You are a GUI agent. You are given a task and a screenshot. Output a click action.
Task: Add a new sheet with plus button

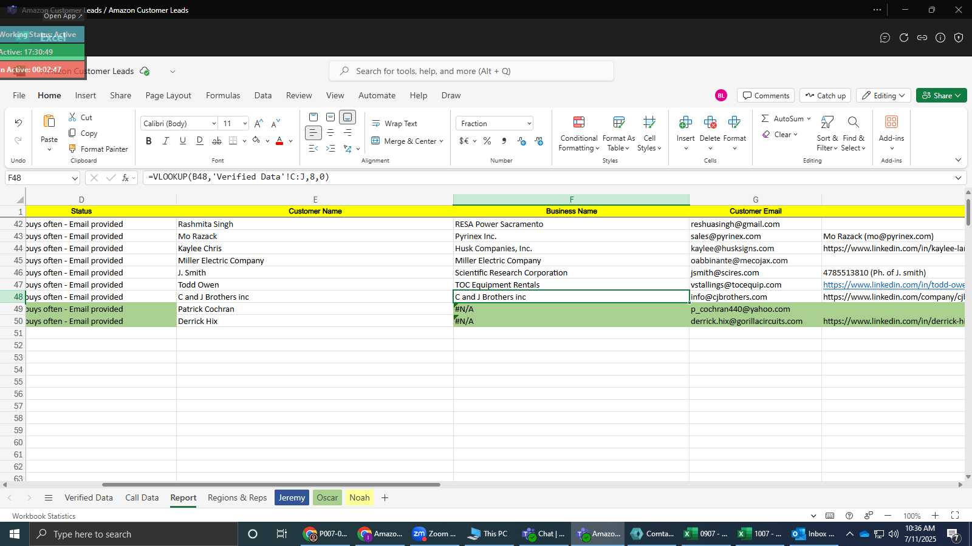[x=385, y=497]
